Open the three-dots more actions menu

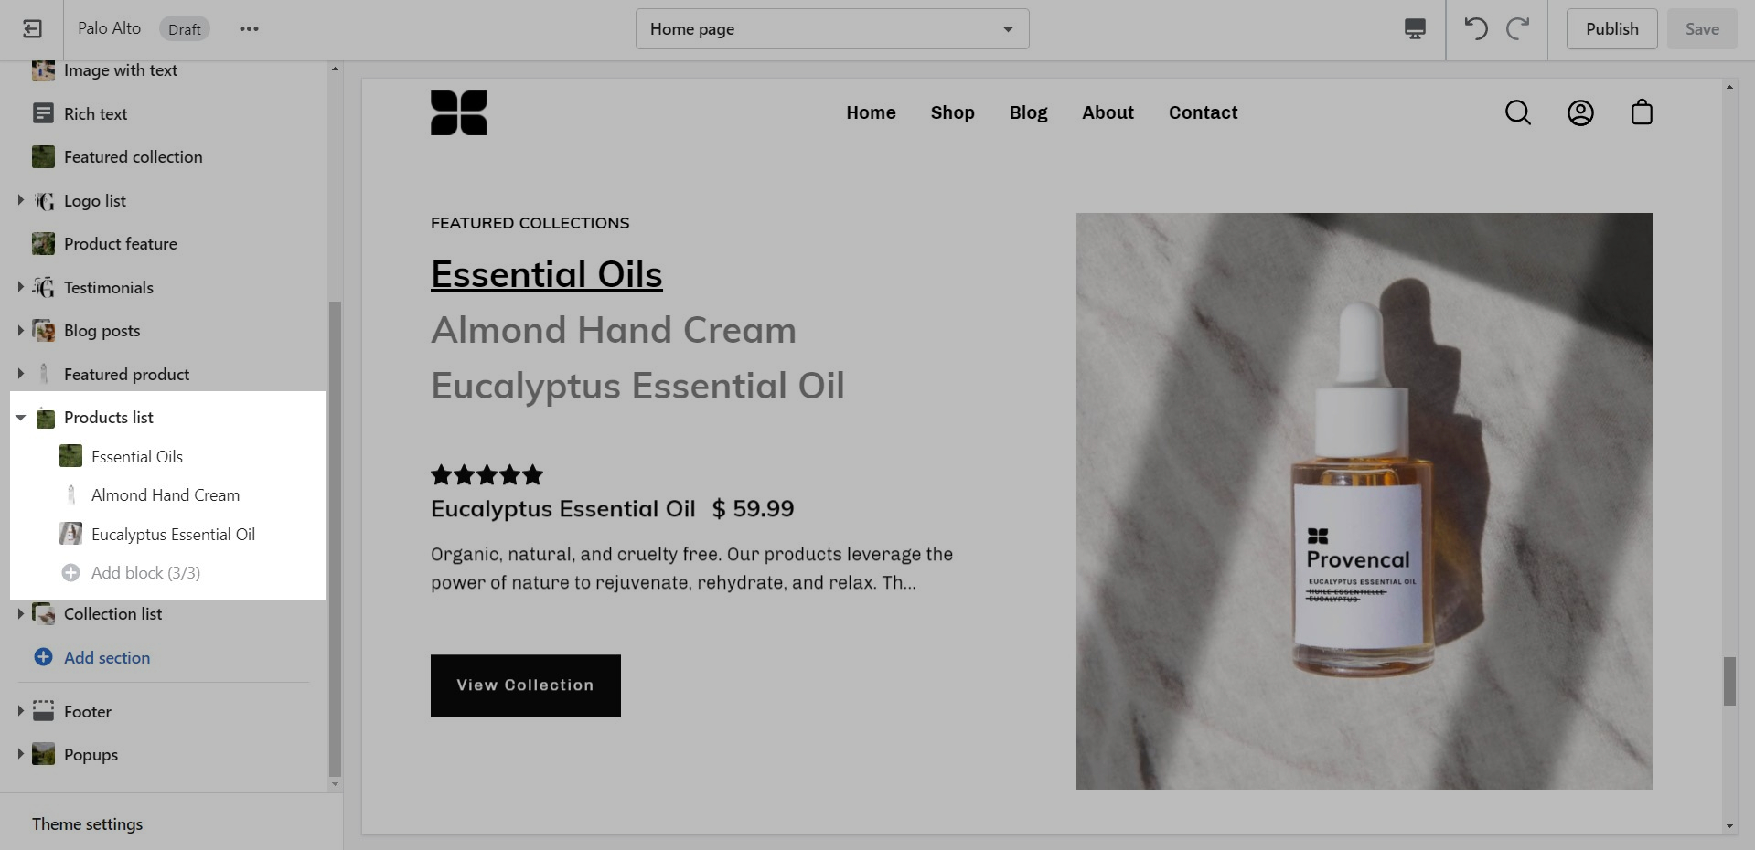[x=249, y=29]
